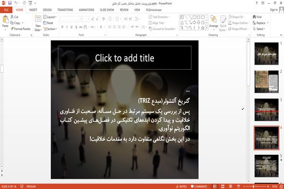Open the Align Text dropdown
This screenshot has width=284, height=189.
coord(157,23)
